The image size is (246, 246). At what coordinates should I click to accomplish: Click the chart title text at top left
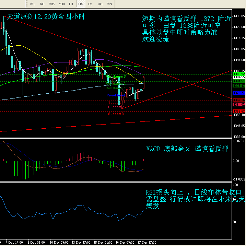point(46,16)
